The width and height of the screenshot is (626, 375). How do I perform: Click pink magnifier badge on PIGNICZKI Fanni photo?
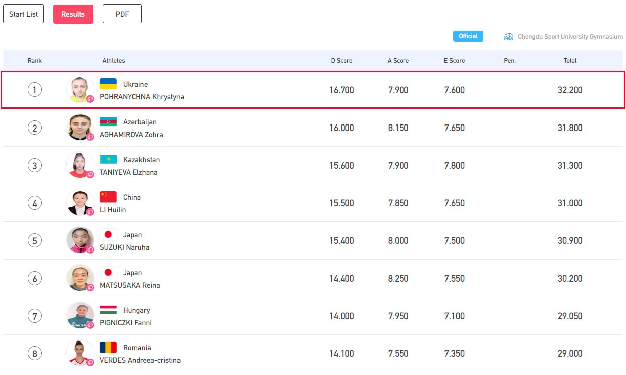91,325
